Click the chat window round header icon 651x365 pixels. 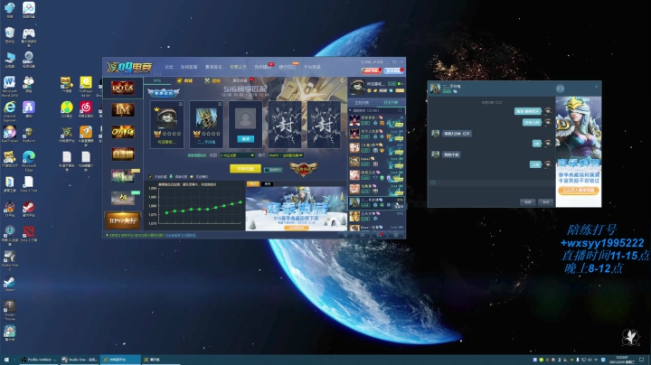click(560, 89)
